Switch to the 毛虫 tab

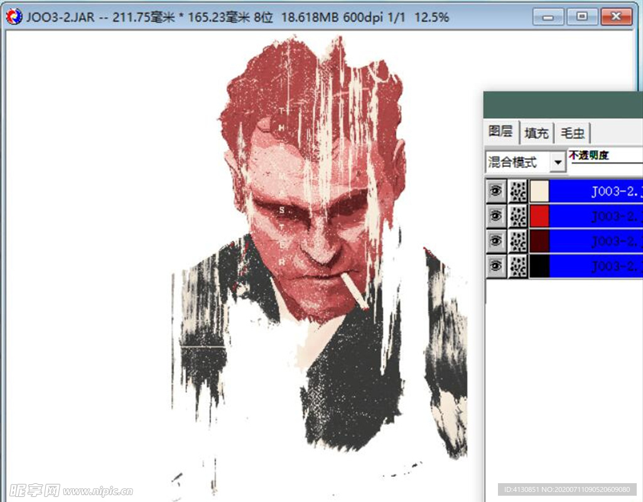coord(573,132)
